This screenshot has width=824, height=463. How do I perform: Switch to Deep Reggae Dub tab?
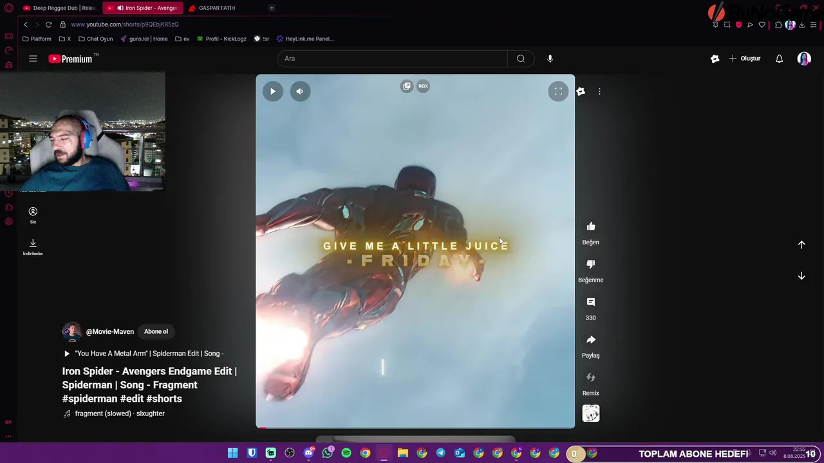(x=59, y=8)
